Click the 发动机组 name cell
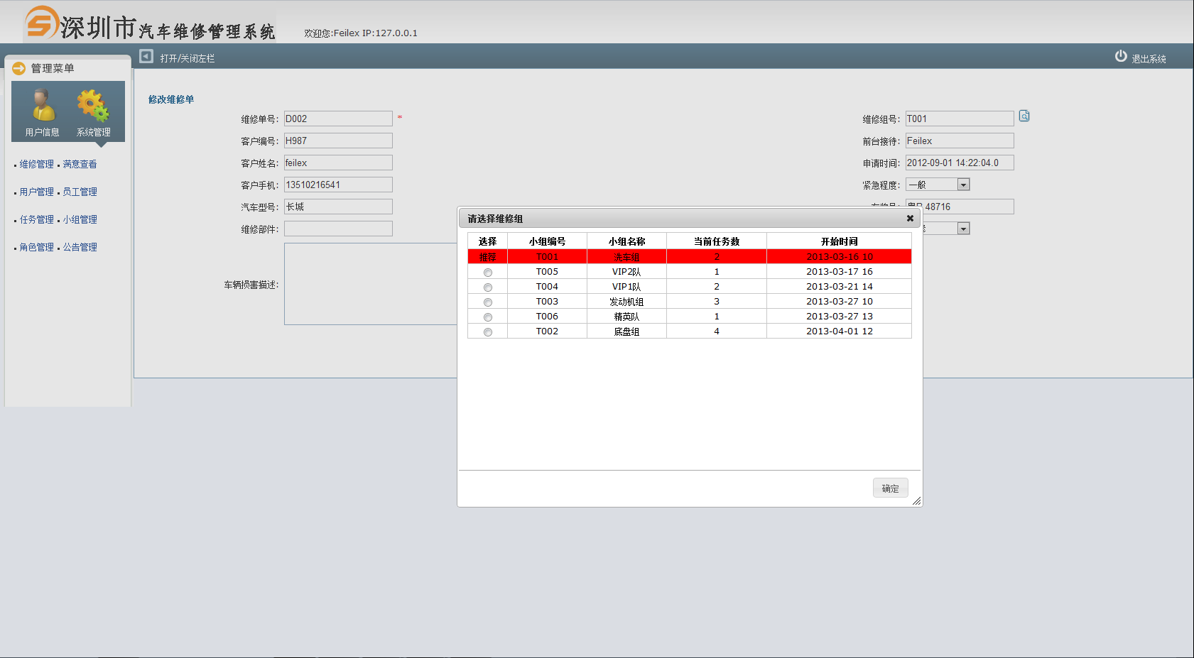The height and width of the screenshot is (658, 1194). pyautogui.click(x=626, y=302)
